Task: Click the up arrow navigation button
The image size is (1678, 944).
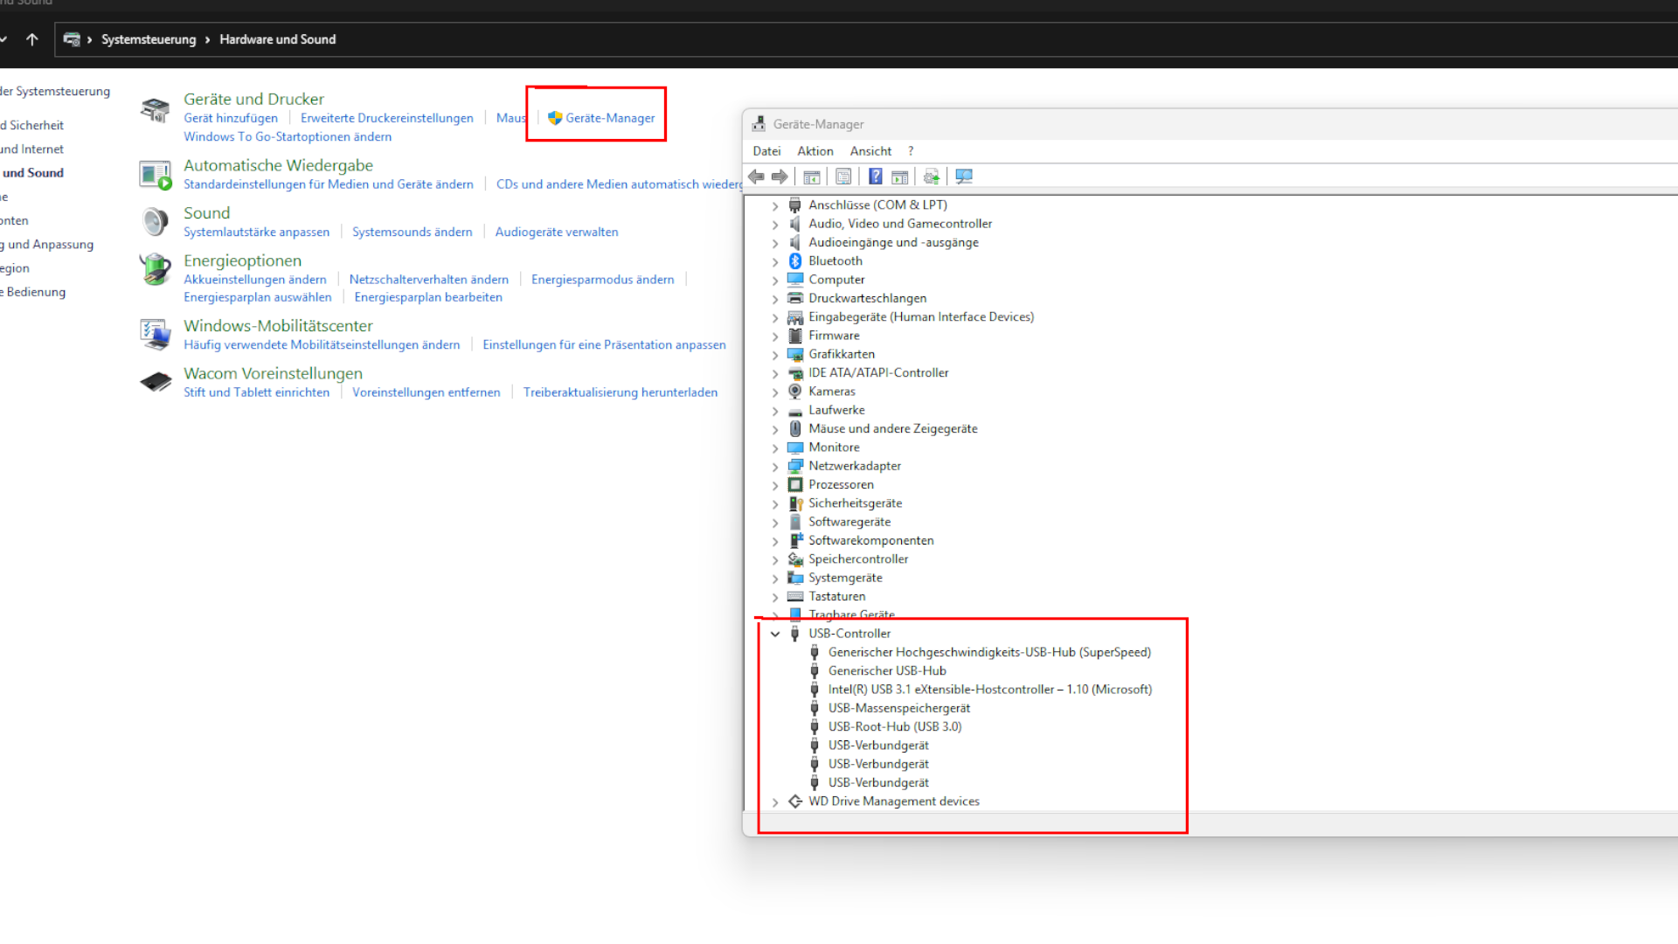Action: click(x=32, y=39)
